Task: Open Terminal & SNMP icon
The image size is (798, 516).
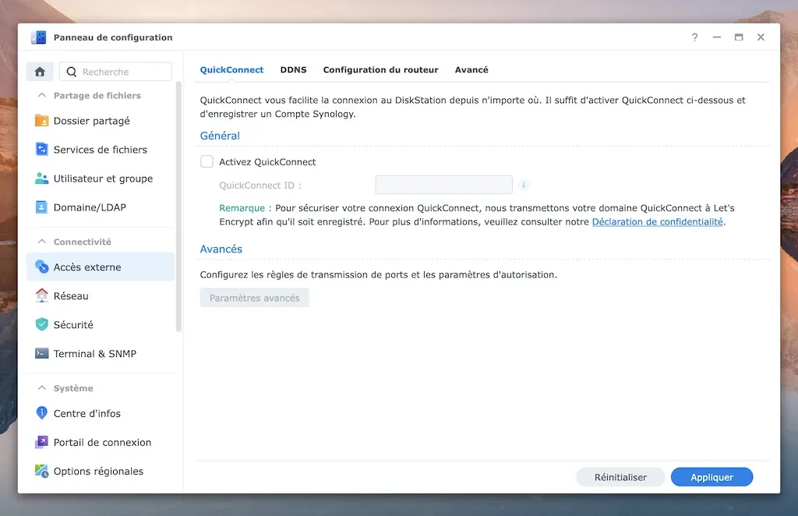Action: (x=42, y=354)
